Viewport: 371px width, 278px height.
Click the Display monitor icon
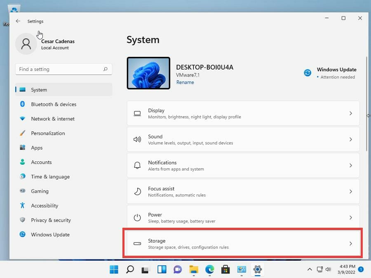[x=137, y=114]
